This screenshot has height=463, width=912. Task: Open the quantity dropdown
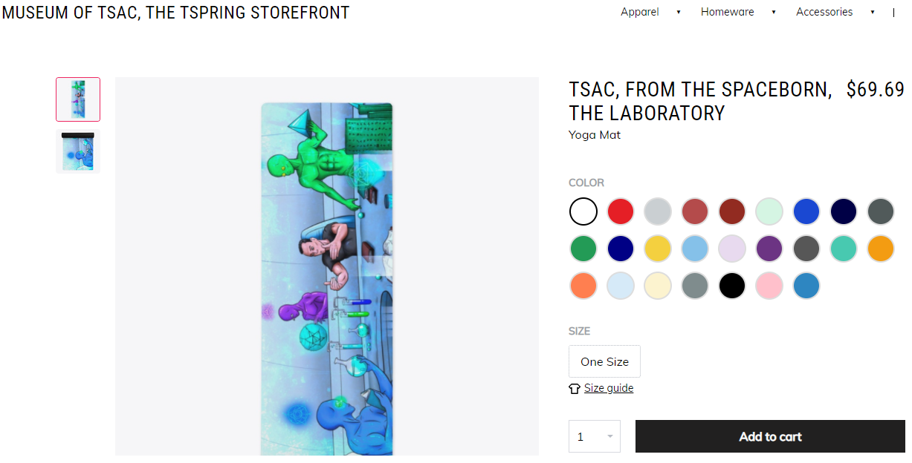pos(594,436)
